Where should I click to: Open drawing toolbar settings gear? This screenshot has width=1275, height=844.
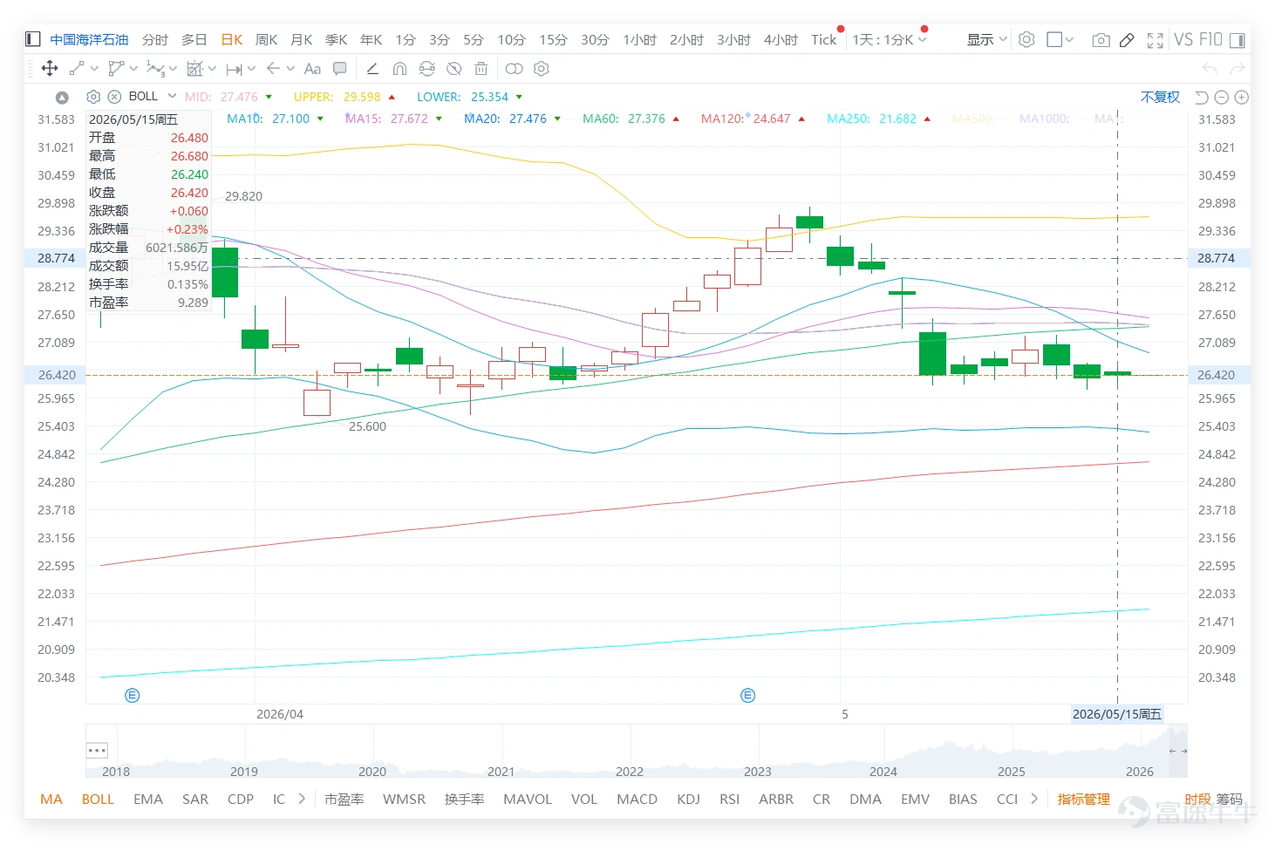[542, 68]
